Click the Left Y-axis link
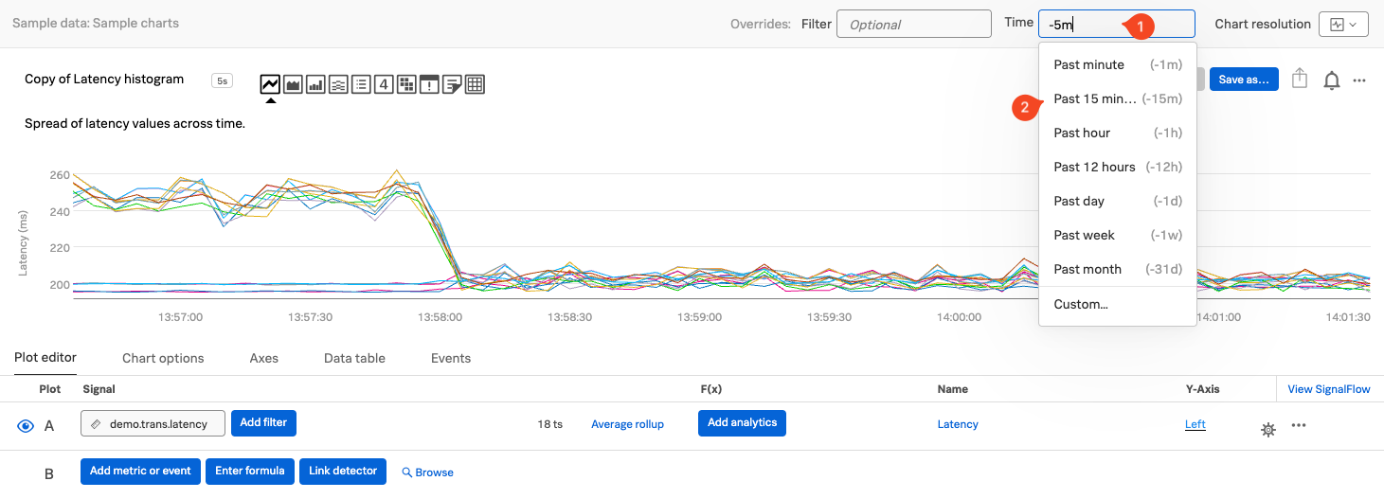 [1195, 424]
